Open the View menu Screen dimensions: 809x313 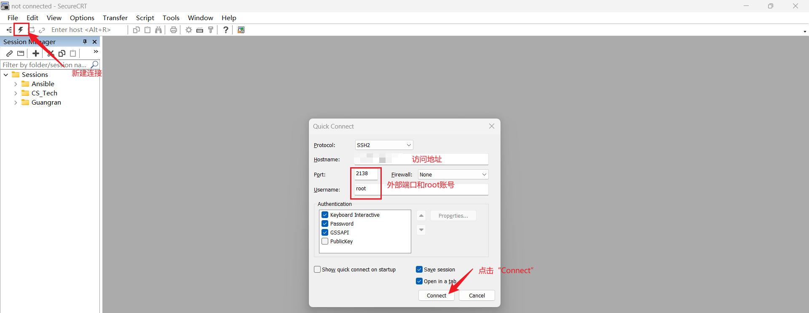(x=54, y=18)
